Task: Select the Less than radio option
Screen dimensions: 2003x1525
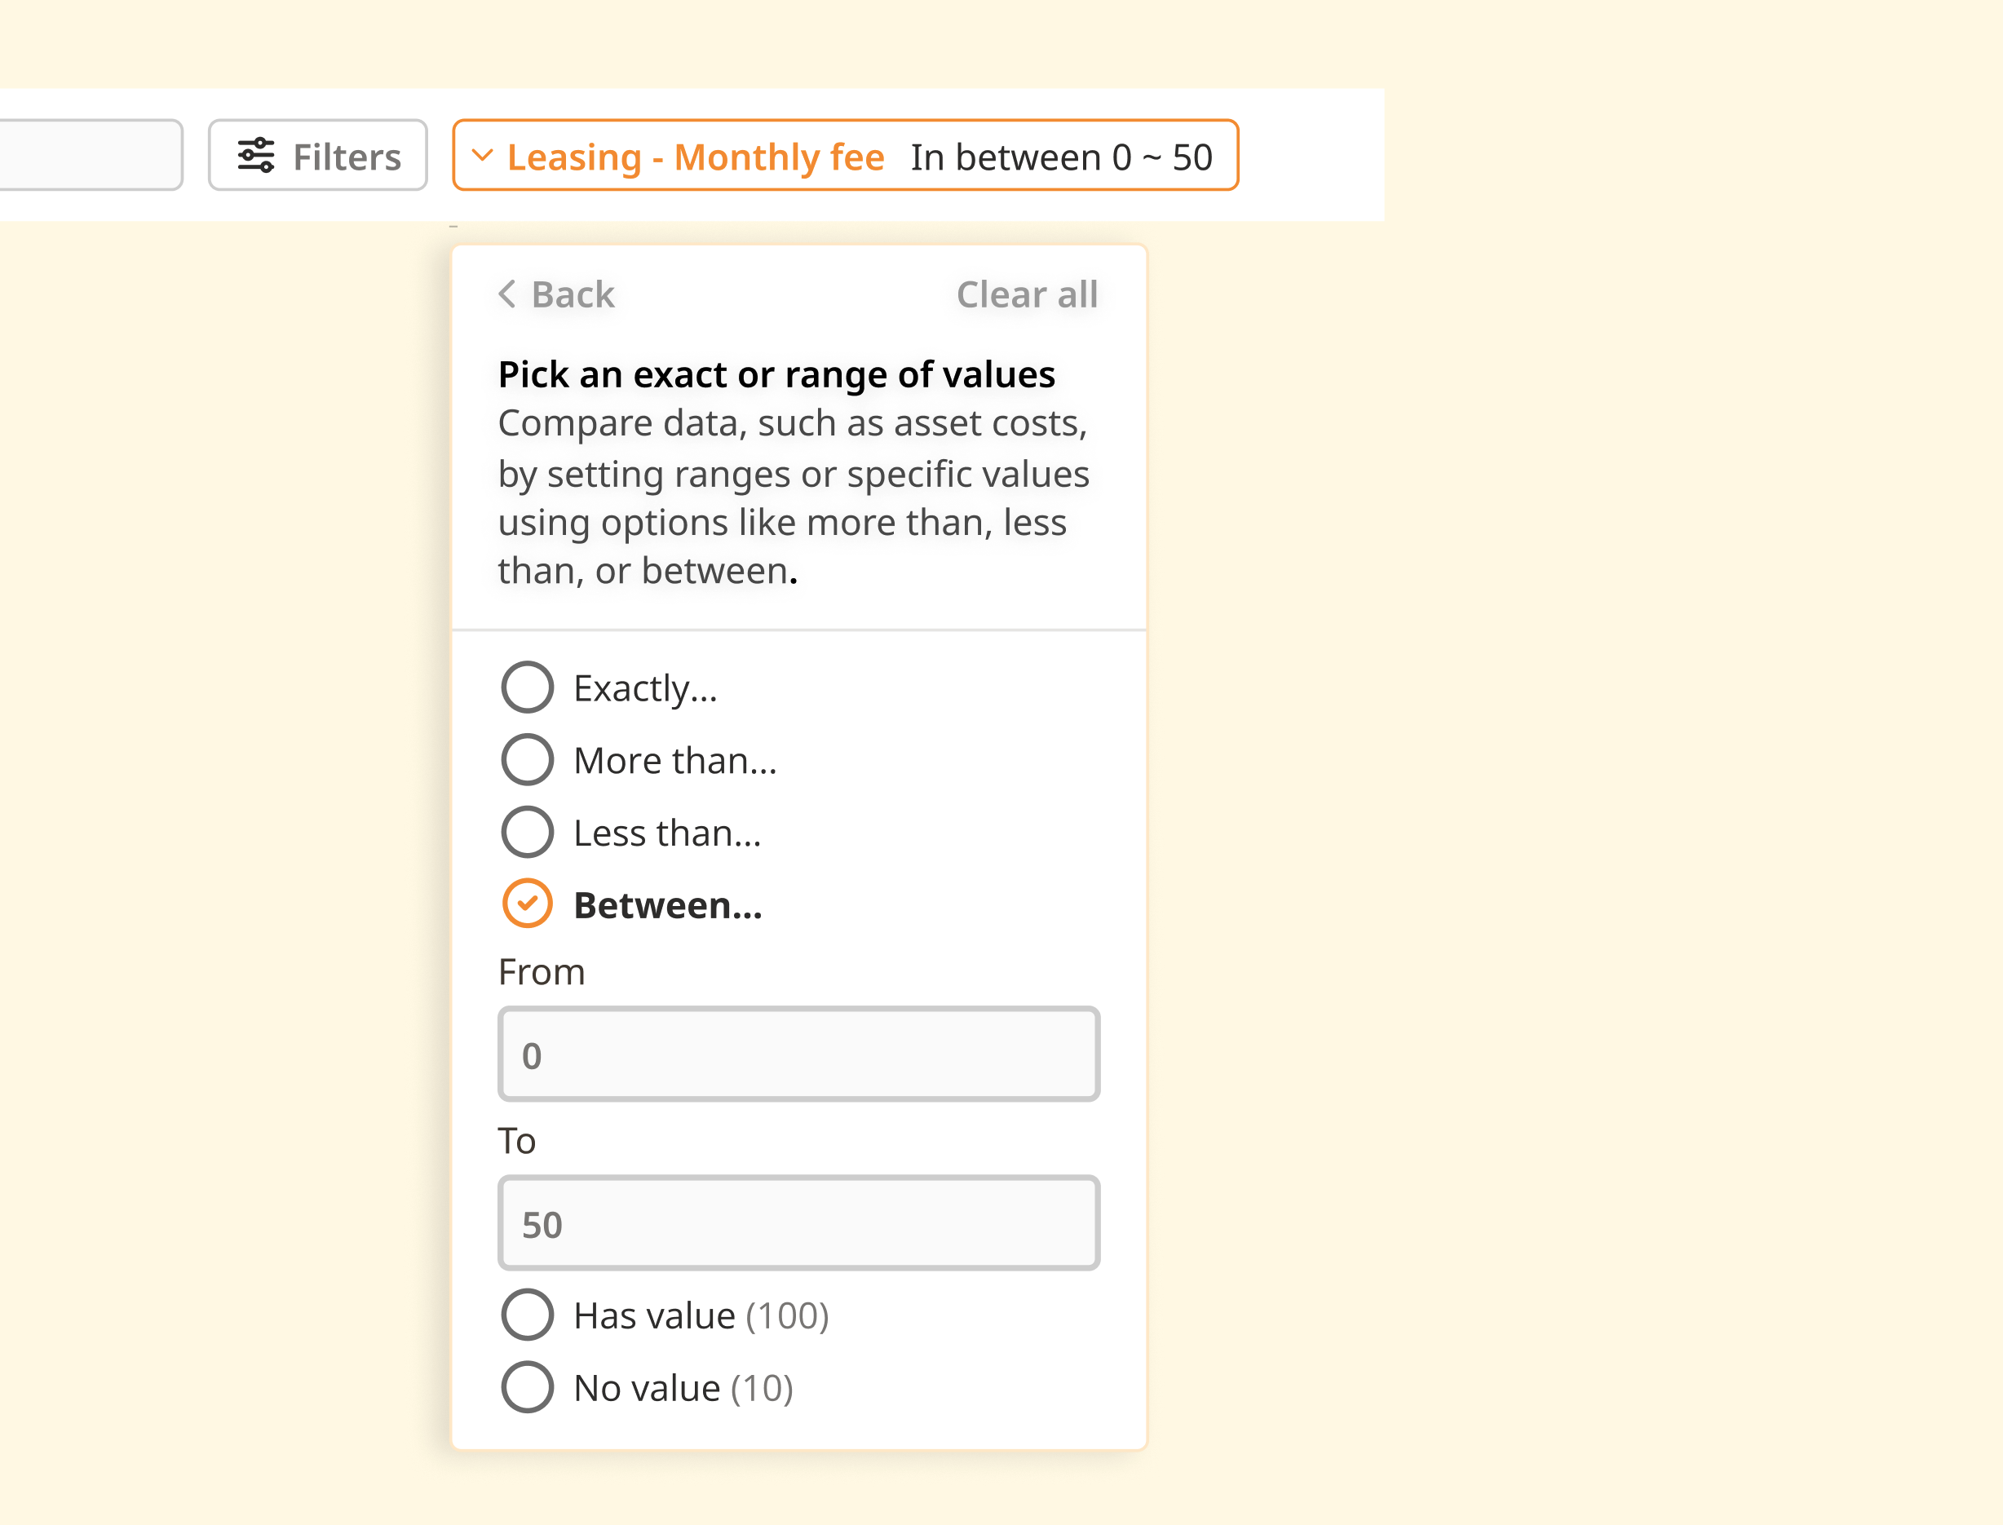Action: tap(528, 833)
